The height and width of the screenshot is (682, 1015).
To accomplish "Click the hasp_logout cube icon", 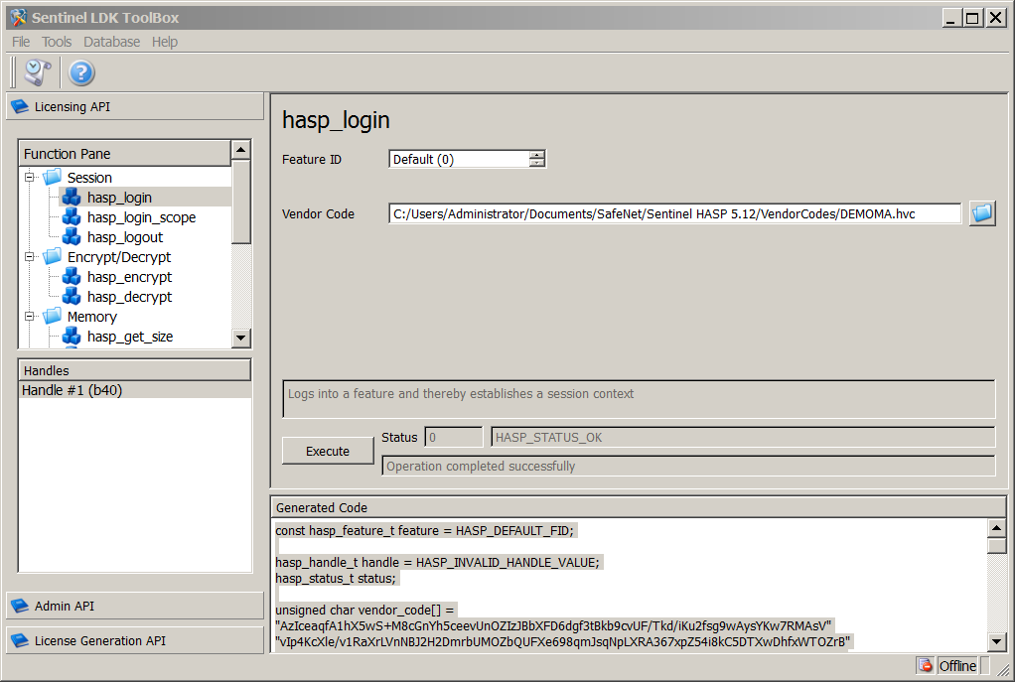I will [x=72, y=237].
